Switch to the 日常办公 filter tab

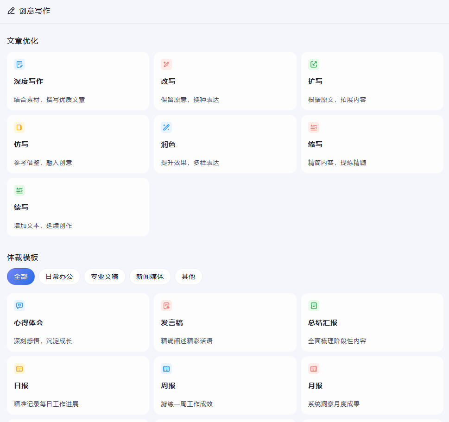coord(59,277)
